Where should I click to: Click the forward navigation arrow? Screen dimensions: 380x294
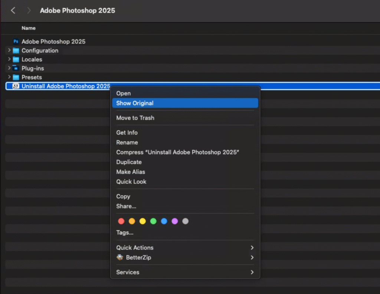click(29, 10)
